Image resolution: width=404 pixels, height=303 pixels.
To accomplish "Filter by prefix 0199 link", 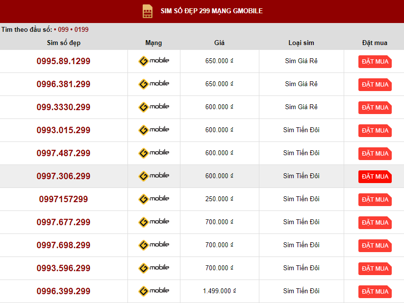I will (81, 29).
